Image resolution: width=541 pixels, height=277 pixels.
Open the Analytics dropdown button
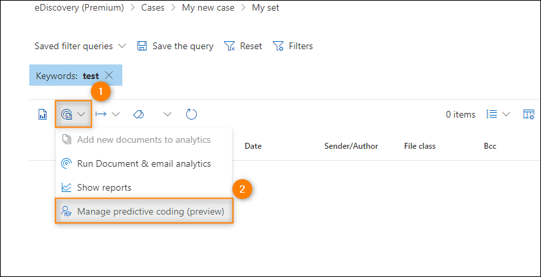click(x=73, y=114)
